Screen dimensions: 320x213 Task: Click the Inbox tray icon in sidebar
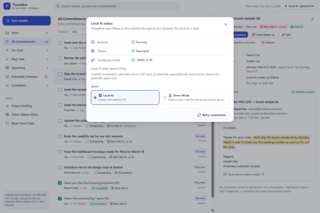pos(7,33)
